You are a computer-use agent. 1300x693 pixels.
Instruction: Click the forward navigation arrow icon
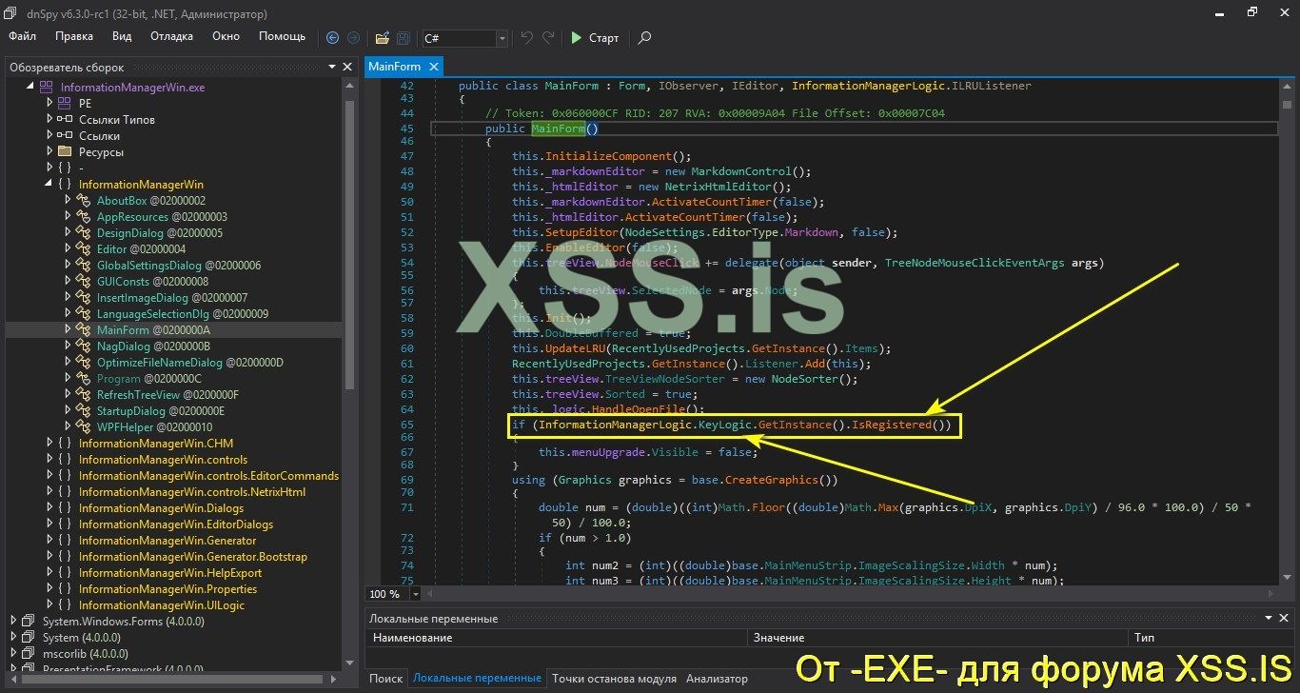tap(353, 38)
